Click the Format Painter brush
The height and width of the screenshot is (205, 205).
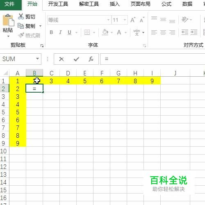(x=21, y=35)
